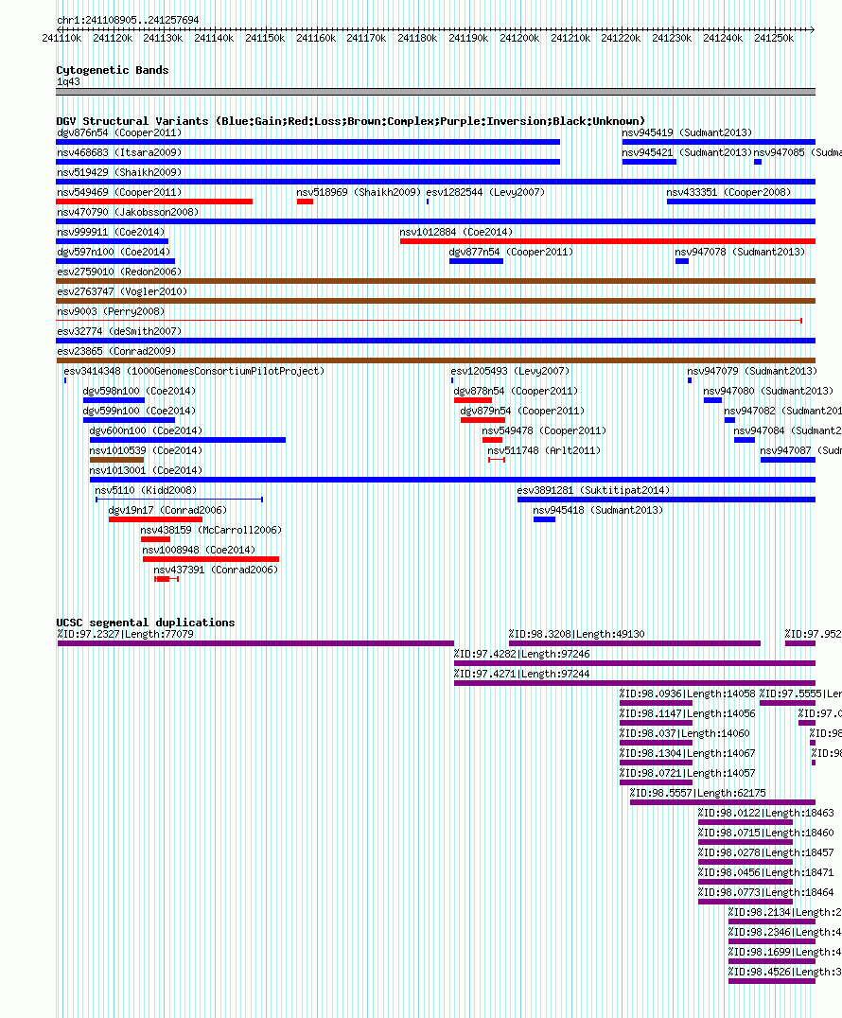The width and height of the screenshot is (842, 1018).
Task: Open %ID:97.4271 Length:97244 label
Action: coord(521,674)
